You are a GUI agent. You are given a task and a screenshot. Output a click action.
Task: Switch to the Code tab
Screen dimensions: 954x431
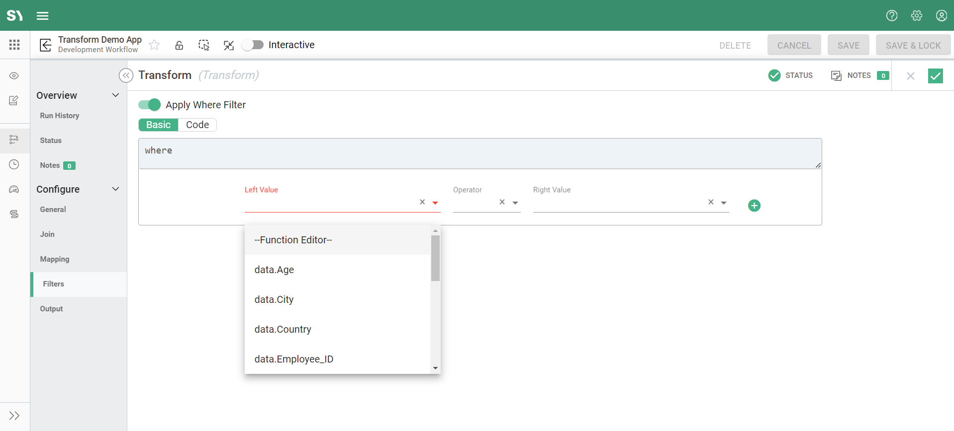[197, 125]
